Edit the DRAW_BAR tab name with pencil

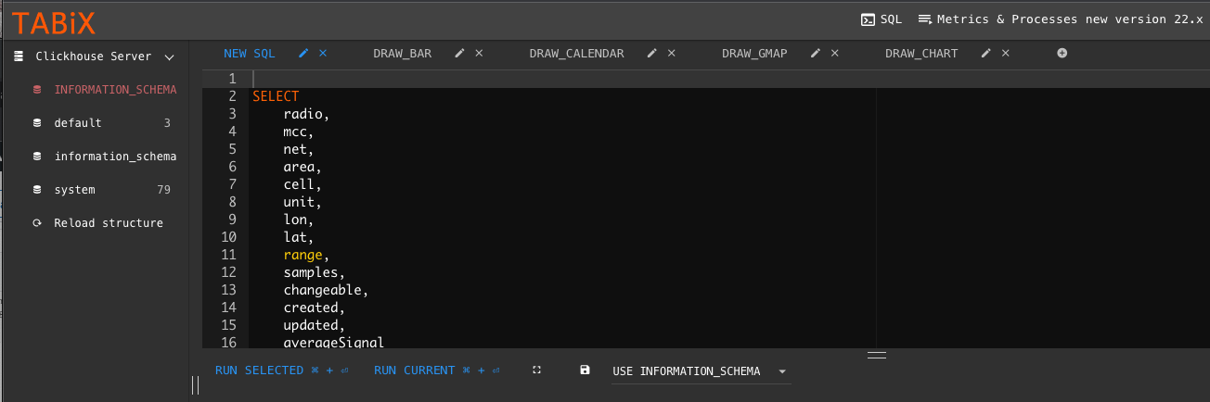459,54
